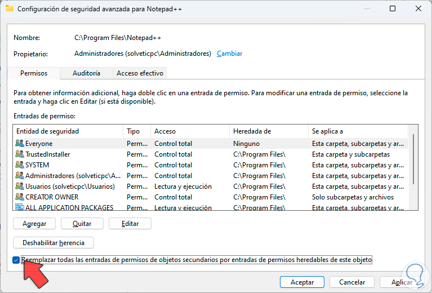This screenshot has height=293, width=432.
Task: Click the CREATOR OWNER entry icon
Action: (20, 197)
